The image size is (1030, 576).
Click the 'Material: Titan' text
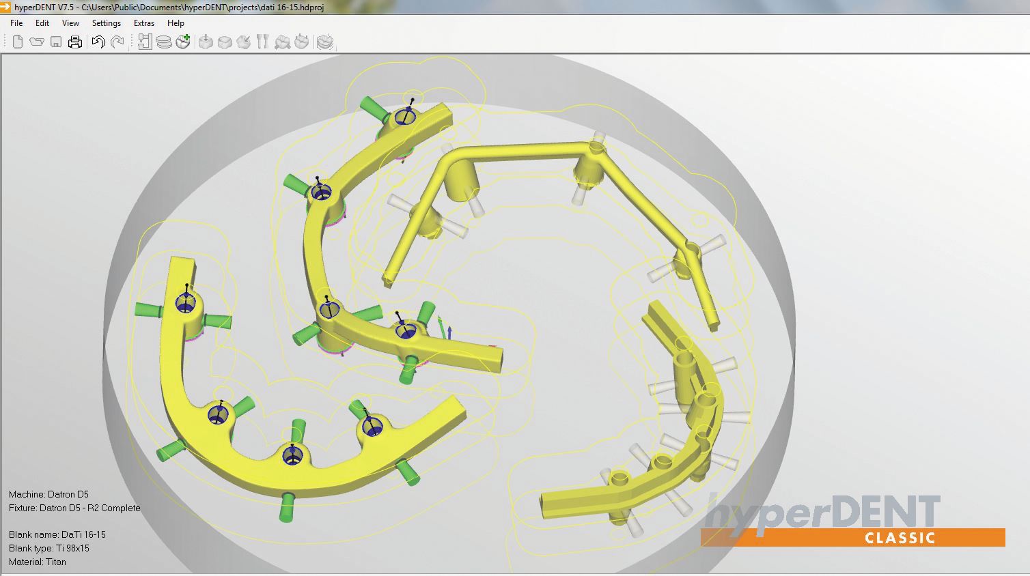38,562
